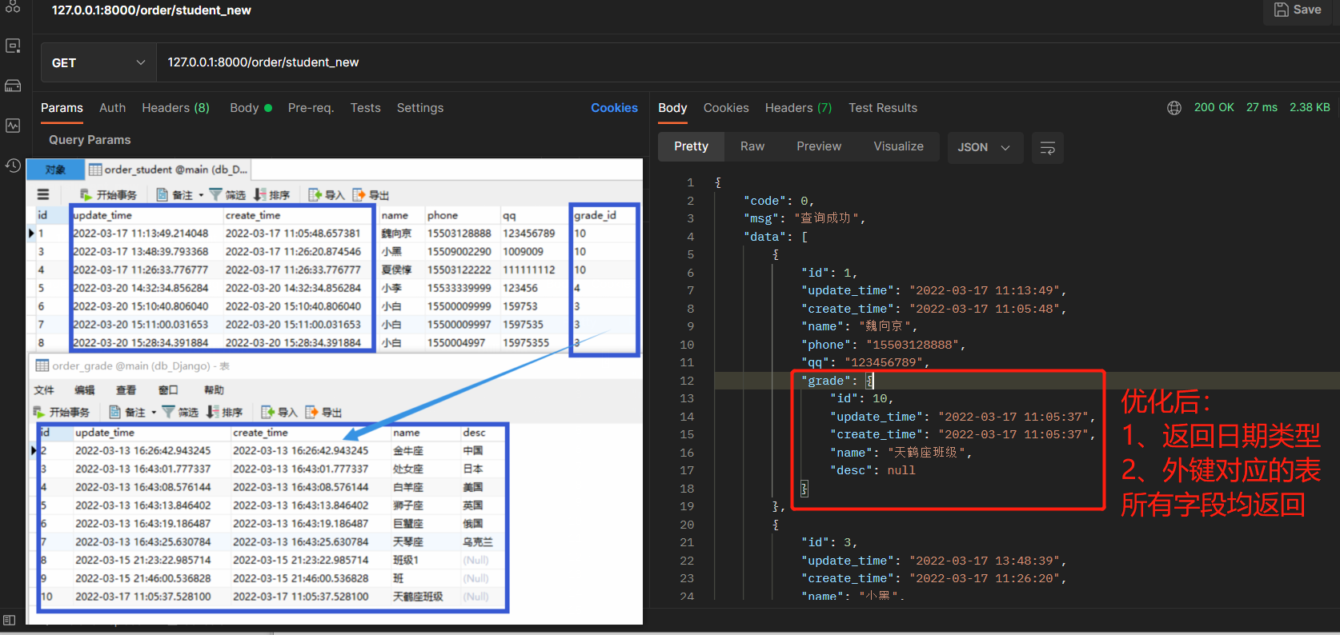Open the request Body tab with green dot
The image size is (1340, 635).
[251, 108]
